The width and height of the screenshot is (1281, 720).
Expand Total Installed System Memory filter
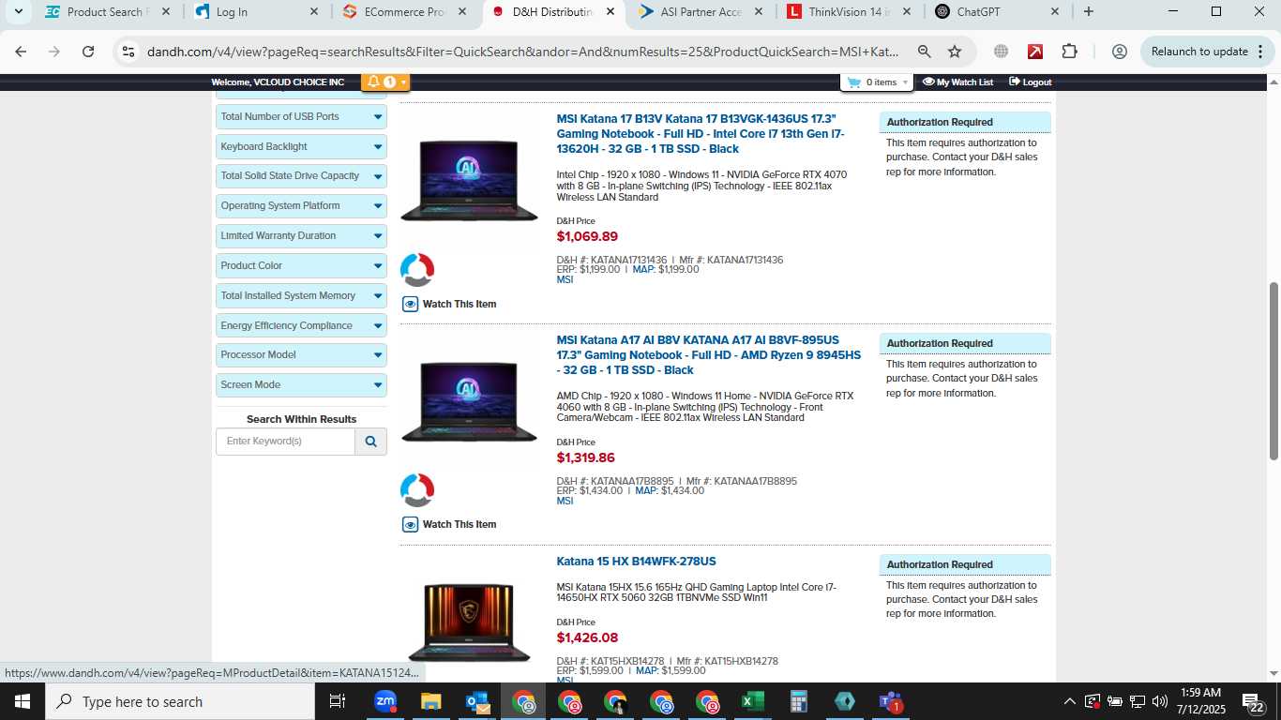tap(301, 296)
